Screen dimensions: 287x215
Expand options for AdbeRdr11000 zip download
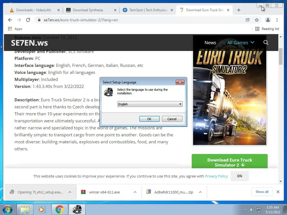click(x=200, y=192)
